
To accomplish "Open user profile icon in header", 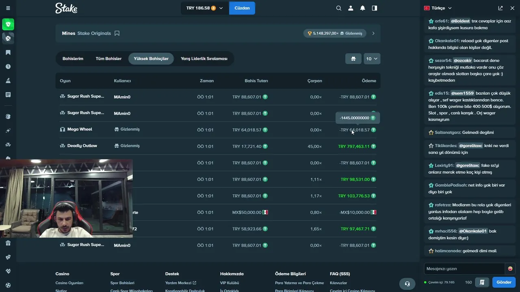I will click(351, 8).
